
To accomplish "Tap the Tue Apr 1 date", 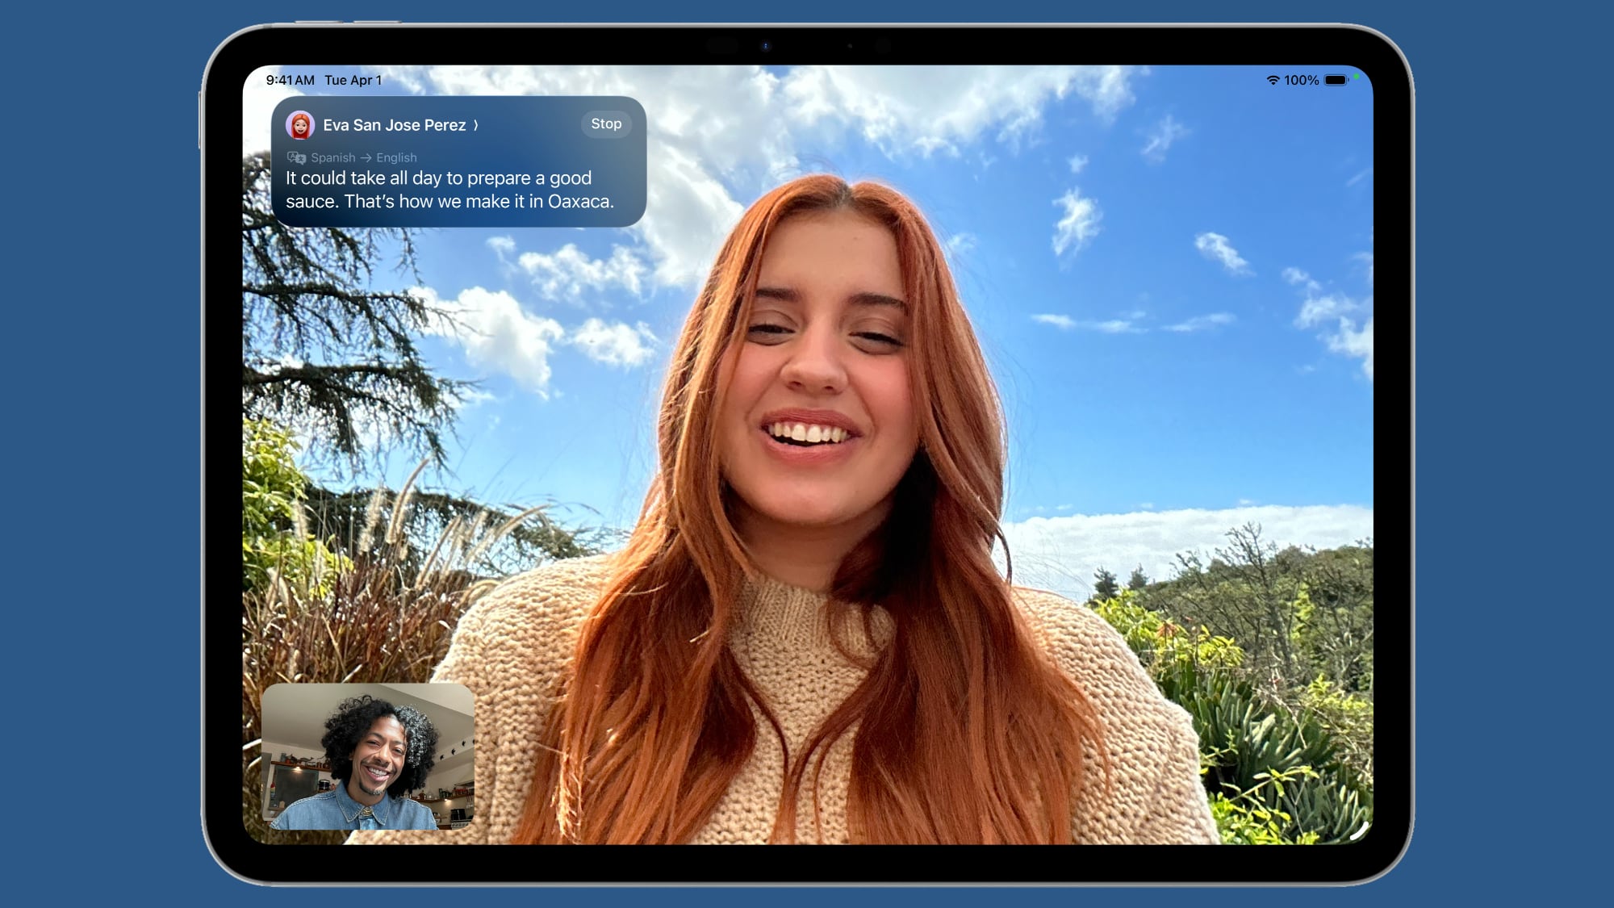I will pos(353,80).
